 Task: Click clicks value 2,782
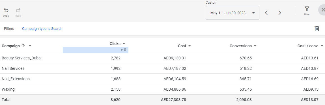coord(116,58)
